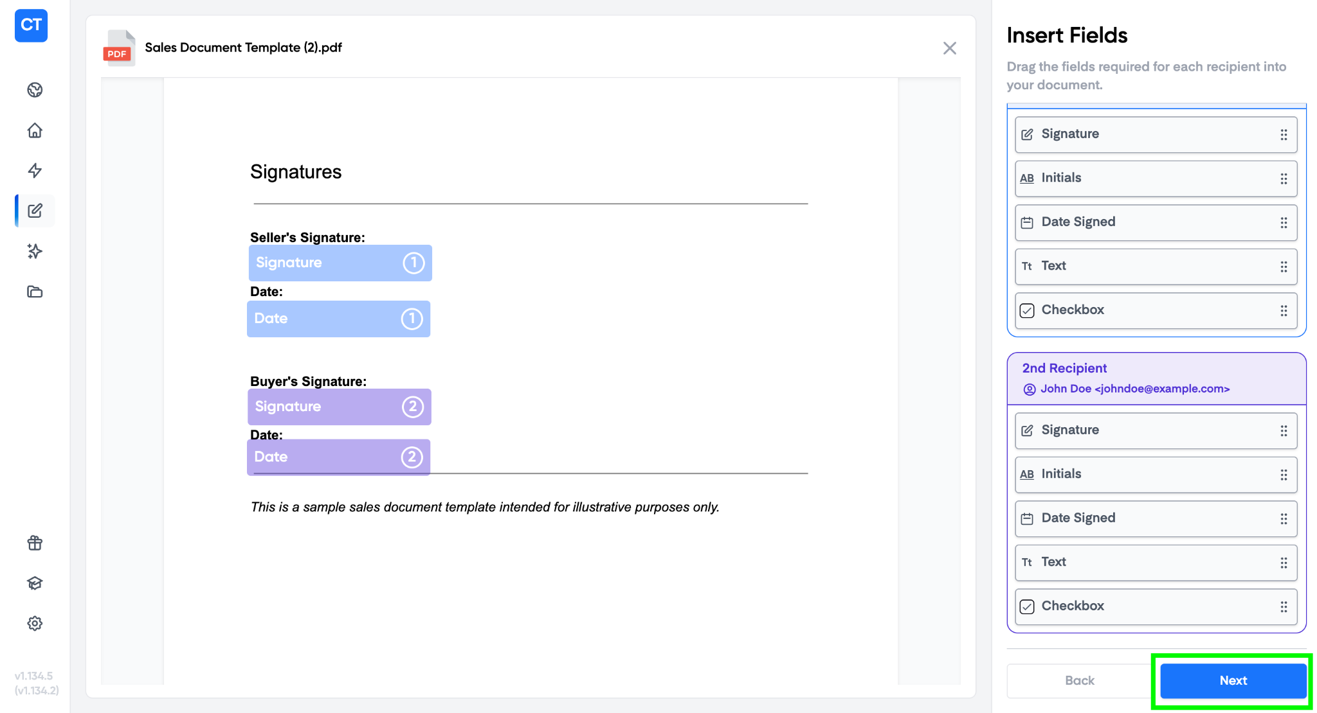
Task: Select first recipient's Checkbox field
Action: tap(1155, 310)
